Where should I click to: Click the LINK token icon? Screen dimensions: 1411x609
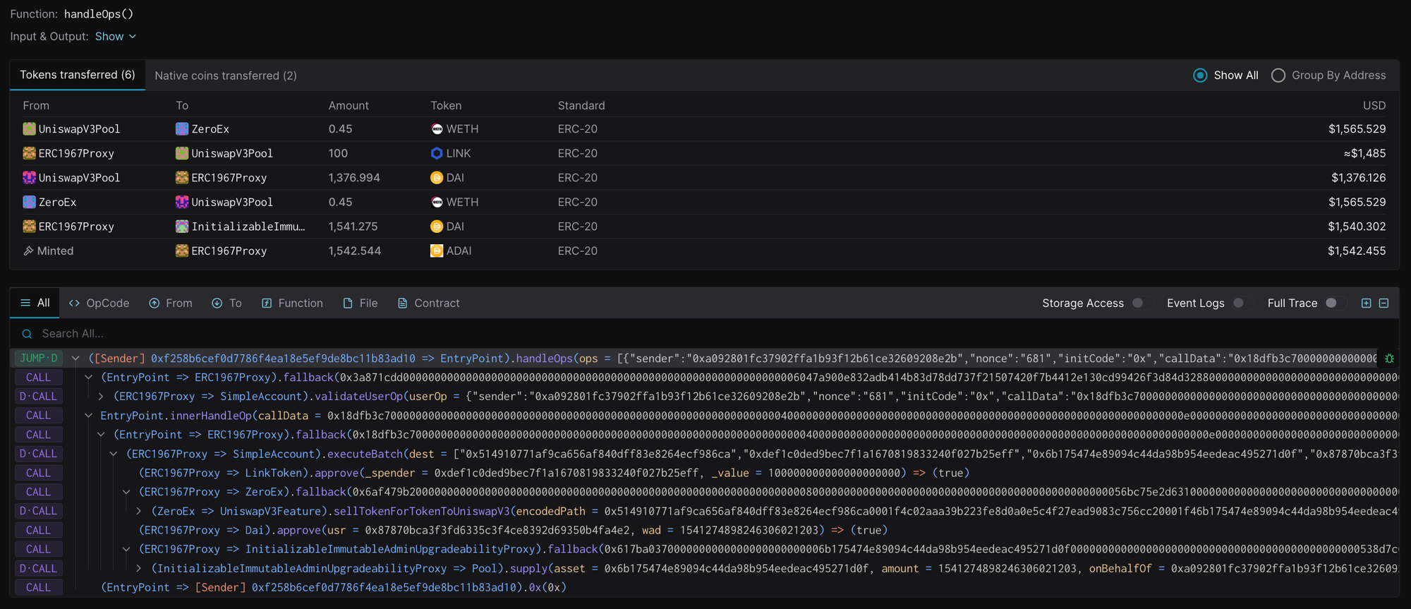pyautogui.click(x=437, y=153)
